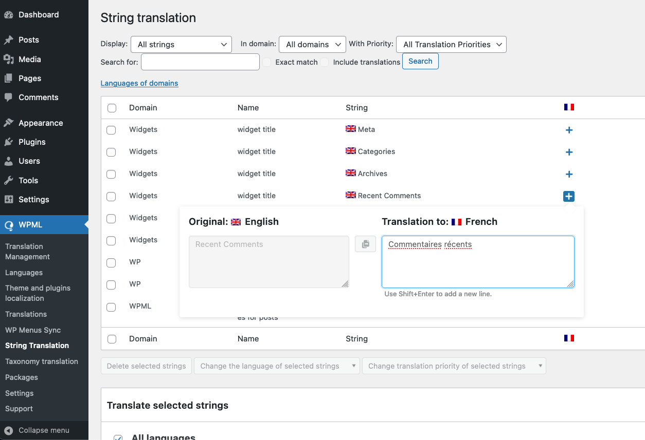Viewport: 645px width, 440px height.
Task: Click the Appearance brush icon
Action: click(x=9, y=123)
